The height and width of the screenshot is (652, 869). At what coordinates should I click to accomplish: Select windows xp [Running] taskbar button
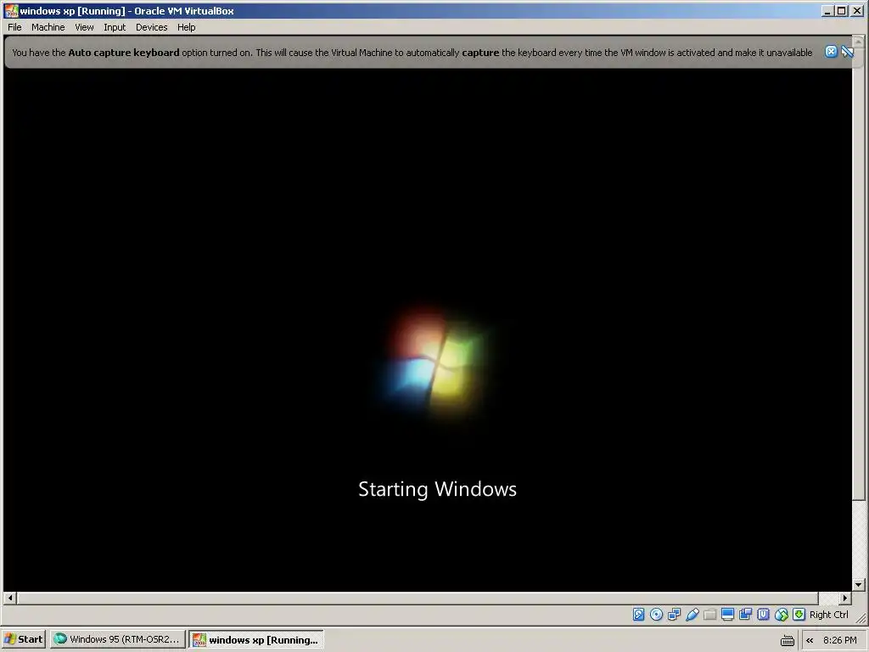(x=256, y=639)
